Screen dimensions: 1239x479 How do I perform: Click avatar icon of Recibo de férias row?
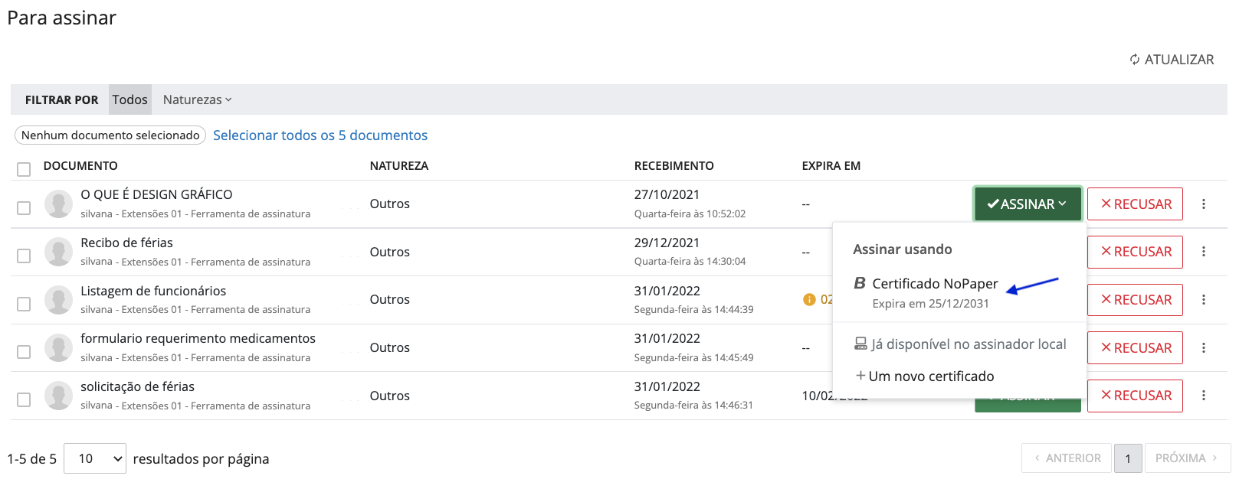pos(58,252)
